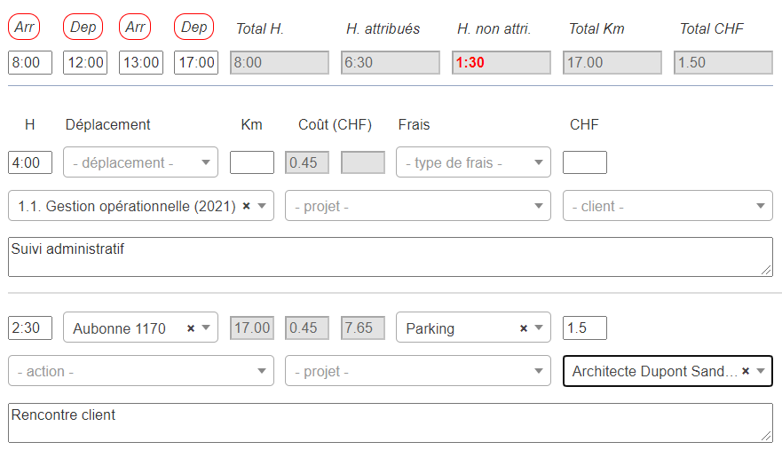Focus the hours field showing 4:00
The width and height of the screenshot is (782, 450).
point(29,163)
